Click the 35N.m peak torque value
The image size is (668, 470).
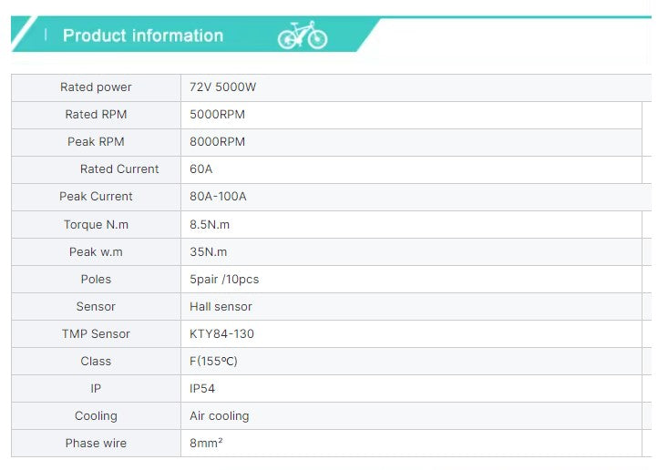point(209,251)
